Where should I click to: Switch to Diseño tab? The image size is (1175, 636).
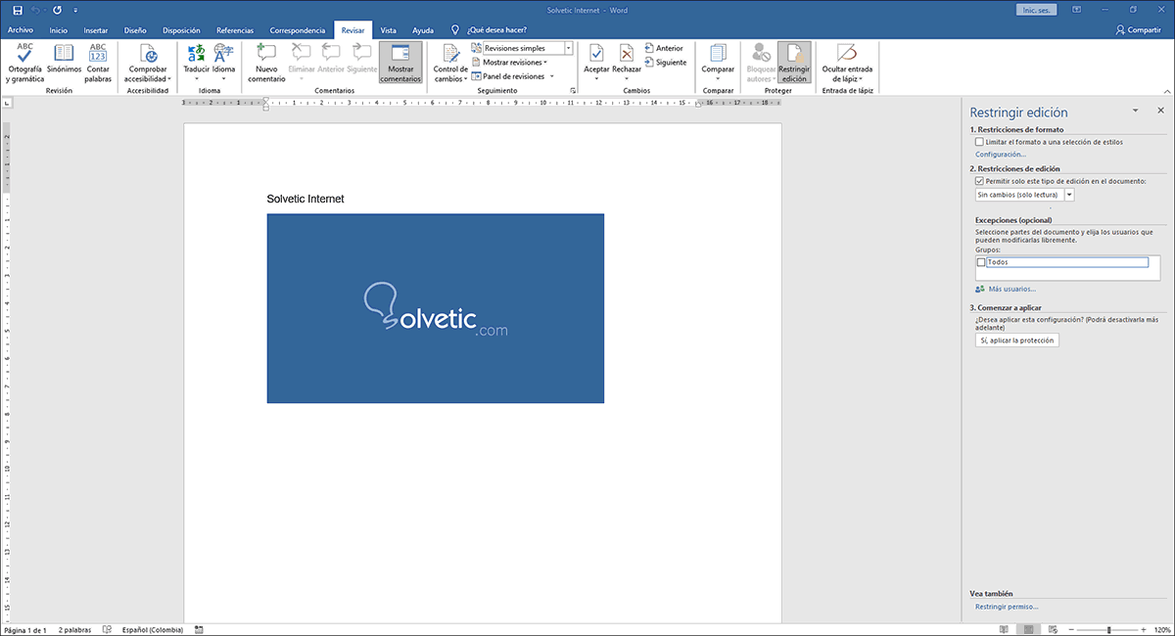pos(135,30)
